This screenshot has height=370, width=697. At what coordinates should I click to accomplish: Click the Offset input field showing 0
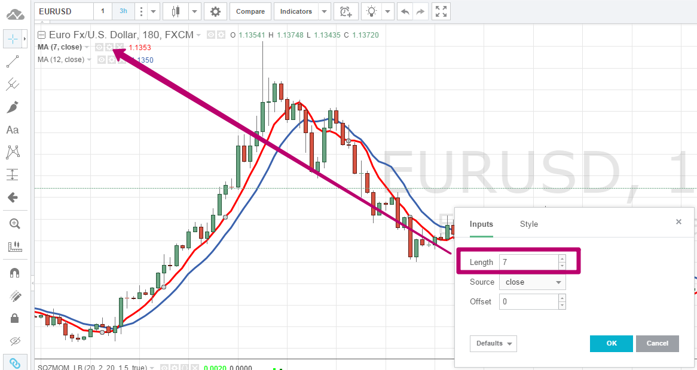pos(529,302)
